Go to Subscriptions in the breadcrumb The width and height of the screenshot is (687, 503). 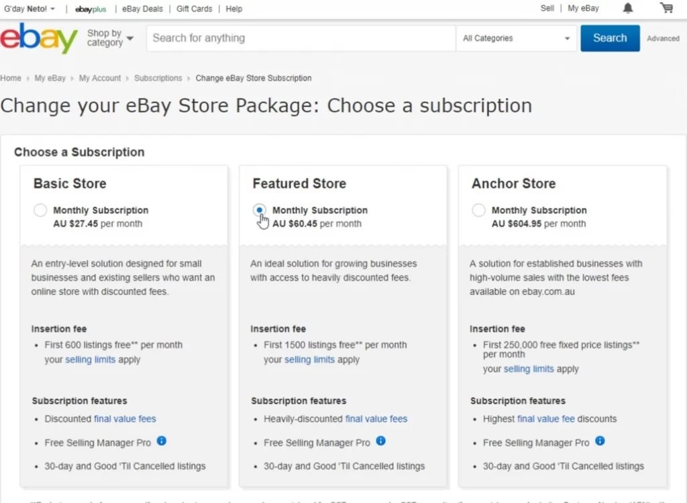click(158, 78)
